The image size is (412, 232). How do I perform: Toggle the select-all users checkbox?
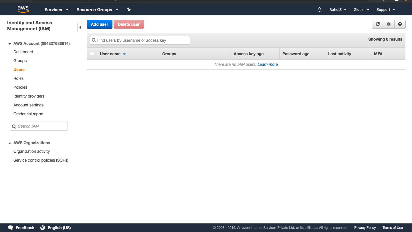point(92,53)
